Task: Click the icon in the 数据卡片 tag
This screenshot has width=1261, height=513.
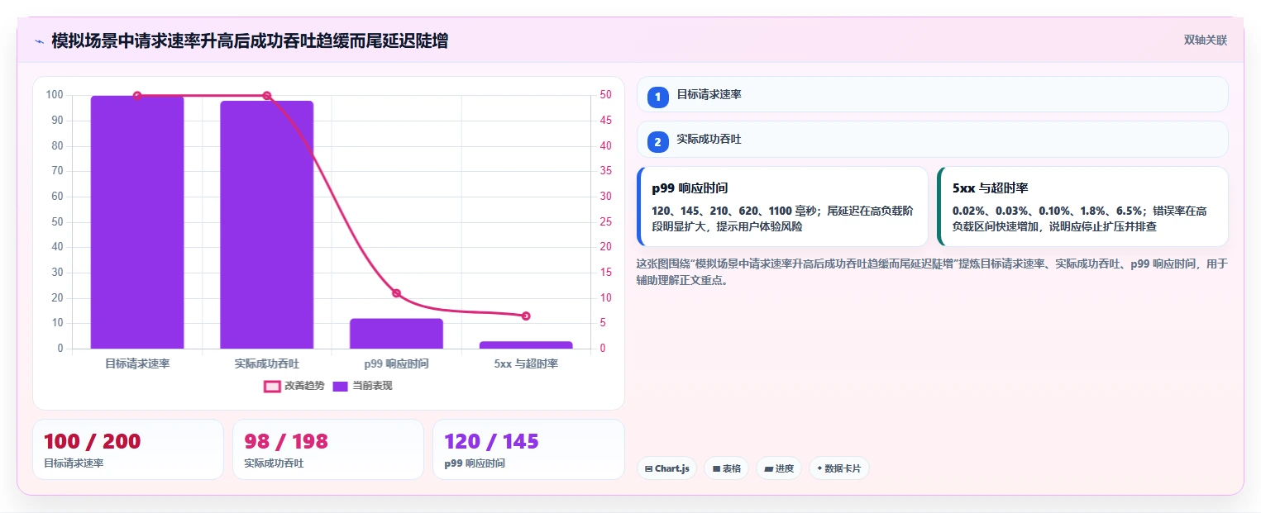Action: [x=819, y=468]
